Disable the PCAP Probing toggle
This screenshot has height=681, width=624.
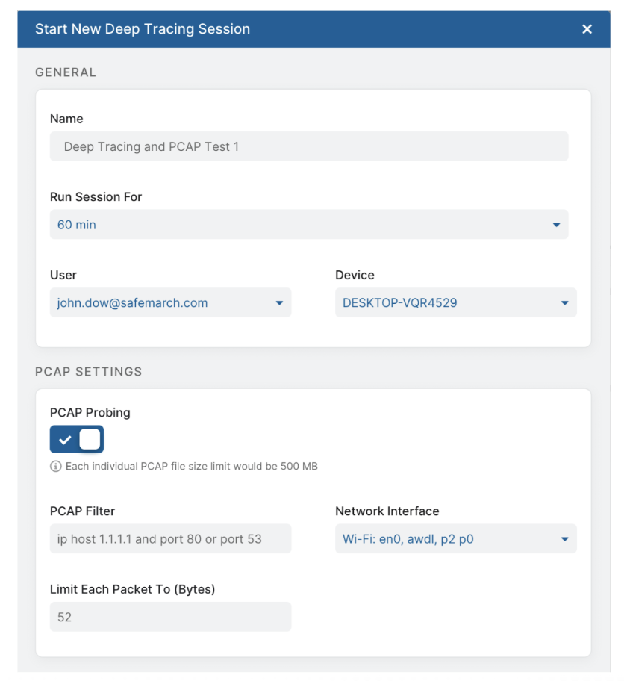pyautogui.click(x=77, y=440)
